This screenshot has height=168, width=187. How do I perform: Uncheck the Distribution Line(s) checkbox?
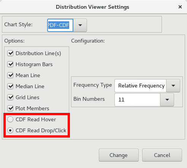pos(10,53)
